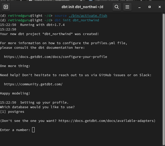The height and width of the screenshot is (146, 165).
Task: Maximize the terminal window
Action: click(x=150, y=7)
